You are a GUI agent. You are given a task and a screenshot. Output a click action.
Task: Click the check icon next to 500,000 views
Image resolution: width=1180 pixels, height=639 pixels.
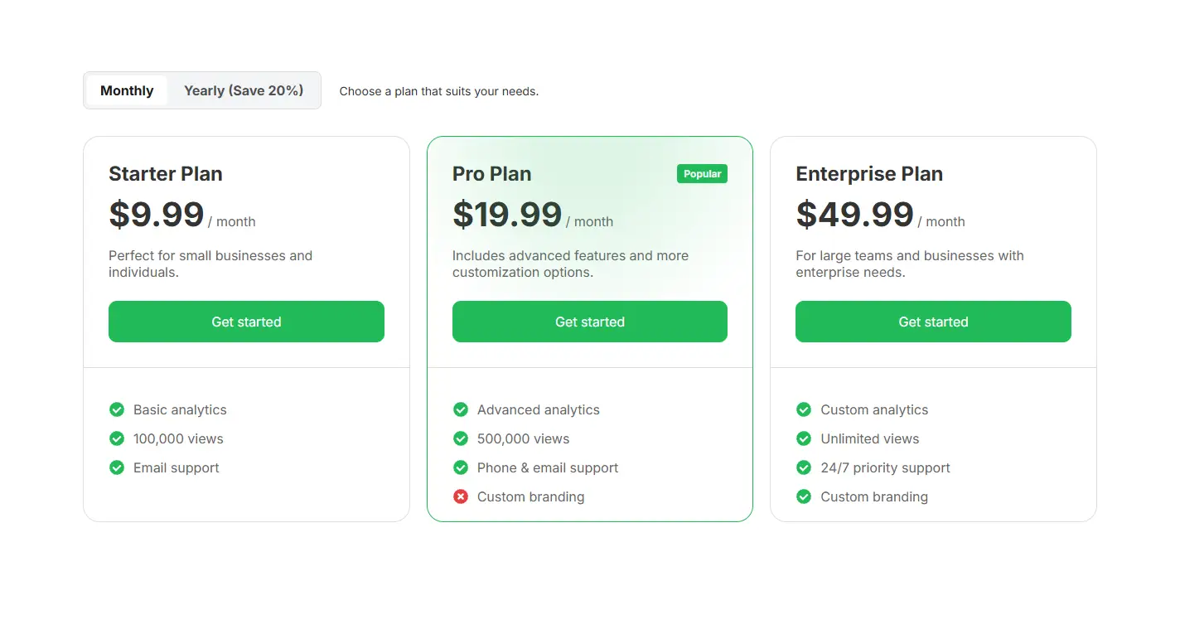(x=461, y=438)
